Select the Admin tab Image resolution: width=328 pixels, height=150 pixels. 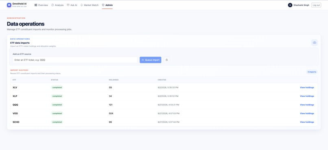point(107,5)
